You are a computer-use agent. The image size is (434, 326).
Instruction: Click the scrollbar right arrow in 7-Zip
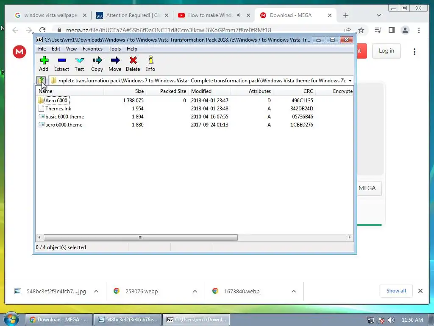click(x=349, y=238)
